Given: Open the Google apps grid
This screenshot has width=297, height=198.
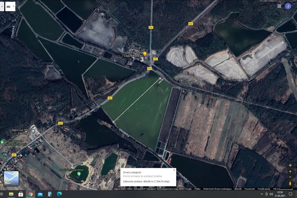Looking at the screenshot, I should pos(279,6).
